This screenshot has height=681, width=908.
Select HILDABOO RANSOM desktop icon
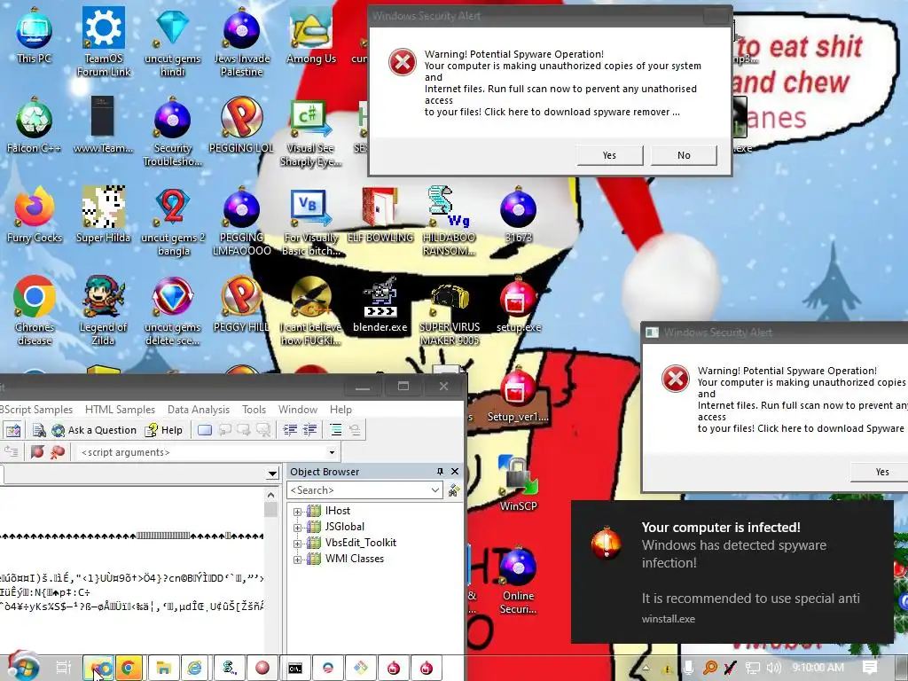[449, 221]
